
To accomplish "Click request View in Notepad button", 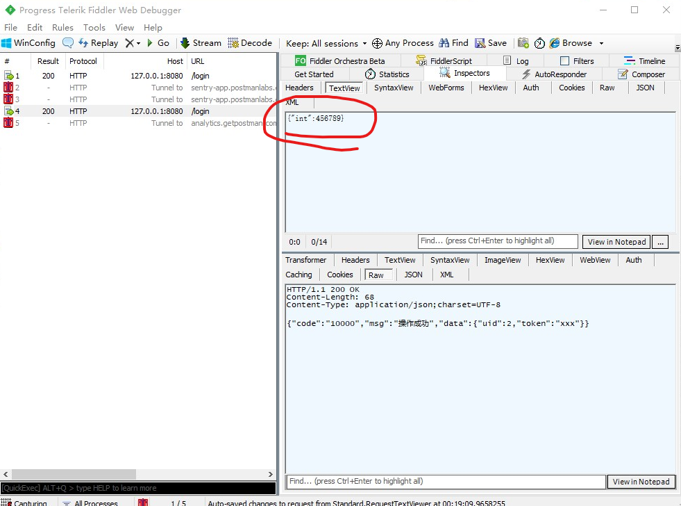I will coord(616,242).
